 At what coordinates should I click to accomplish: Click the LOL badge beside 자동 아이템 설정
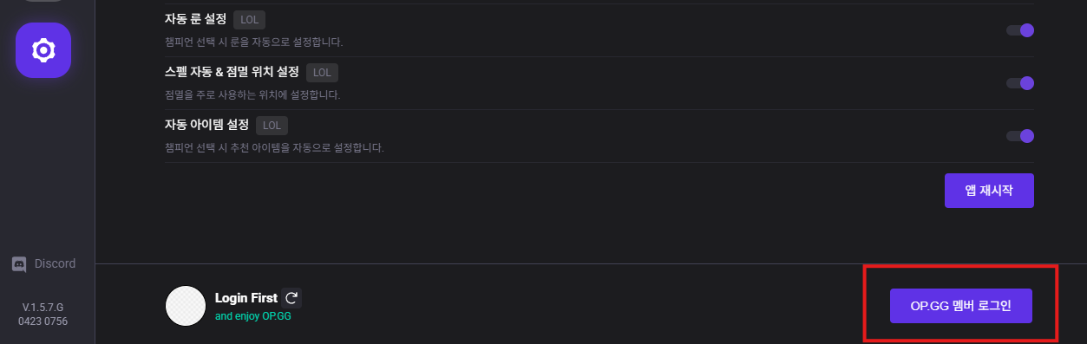click(272, 125)
